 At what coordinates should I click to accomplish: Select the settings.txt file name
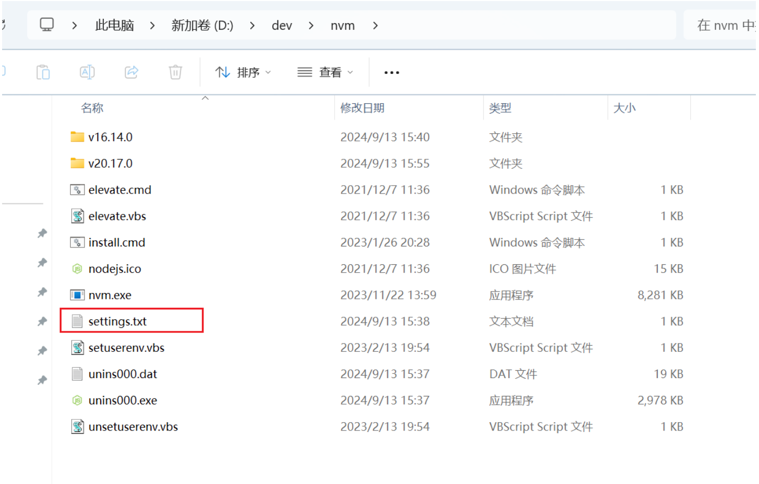tap(117, 321)
